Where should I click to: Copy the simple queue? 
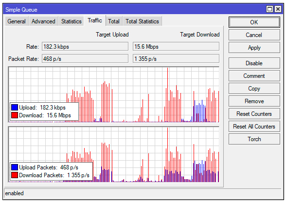coord(254,89)
